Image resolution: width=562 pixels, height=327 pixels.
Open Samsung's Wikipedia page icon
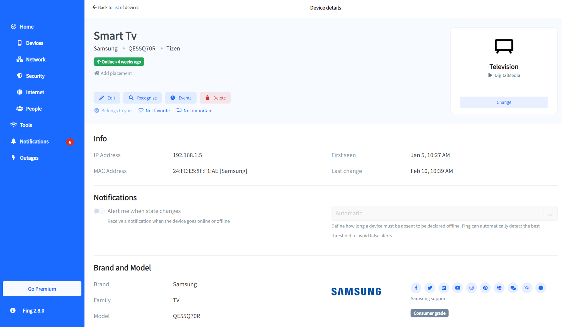coord(527,288)
